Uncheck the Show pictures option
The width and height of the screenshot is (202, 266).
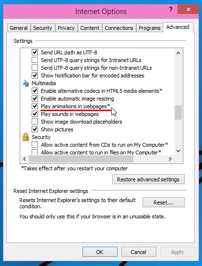click(35, 129)
